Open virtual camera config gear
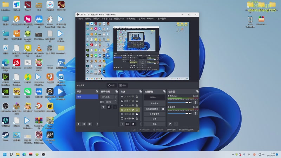The width and height of the screenshot is (281, 158). 163,109
